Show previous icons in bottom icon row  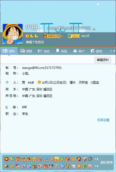click(95, 166)
